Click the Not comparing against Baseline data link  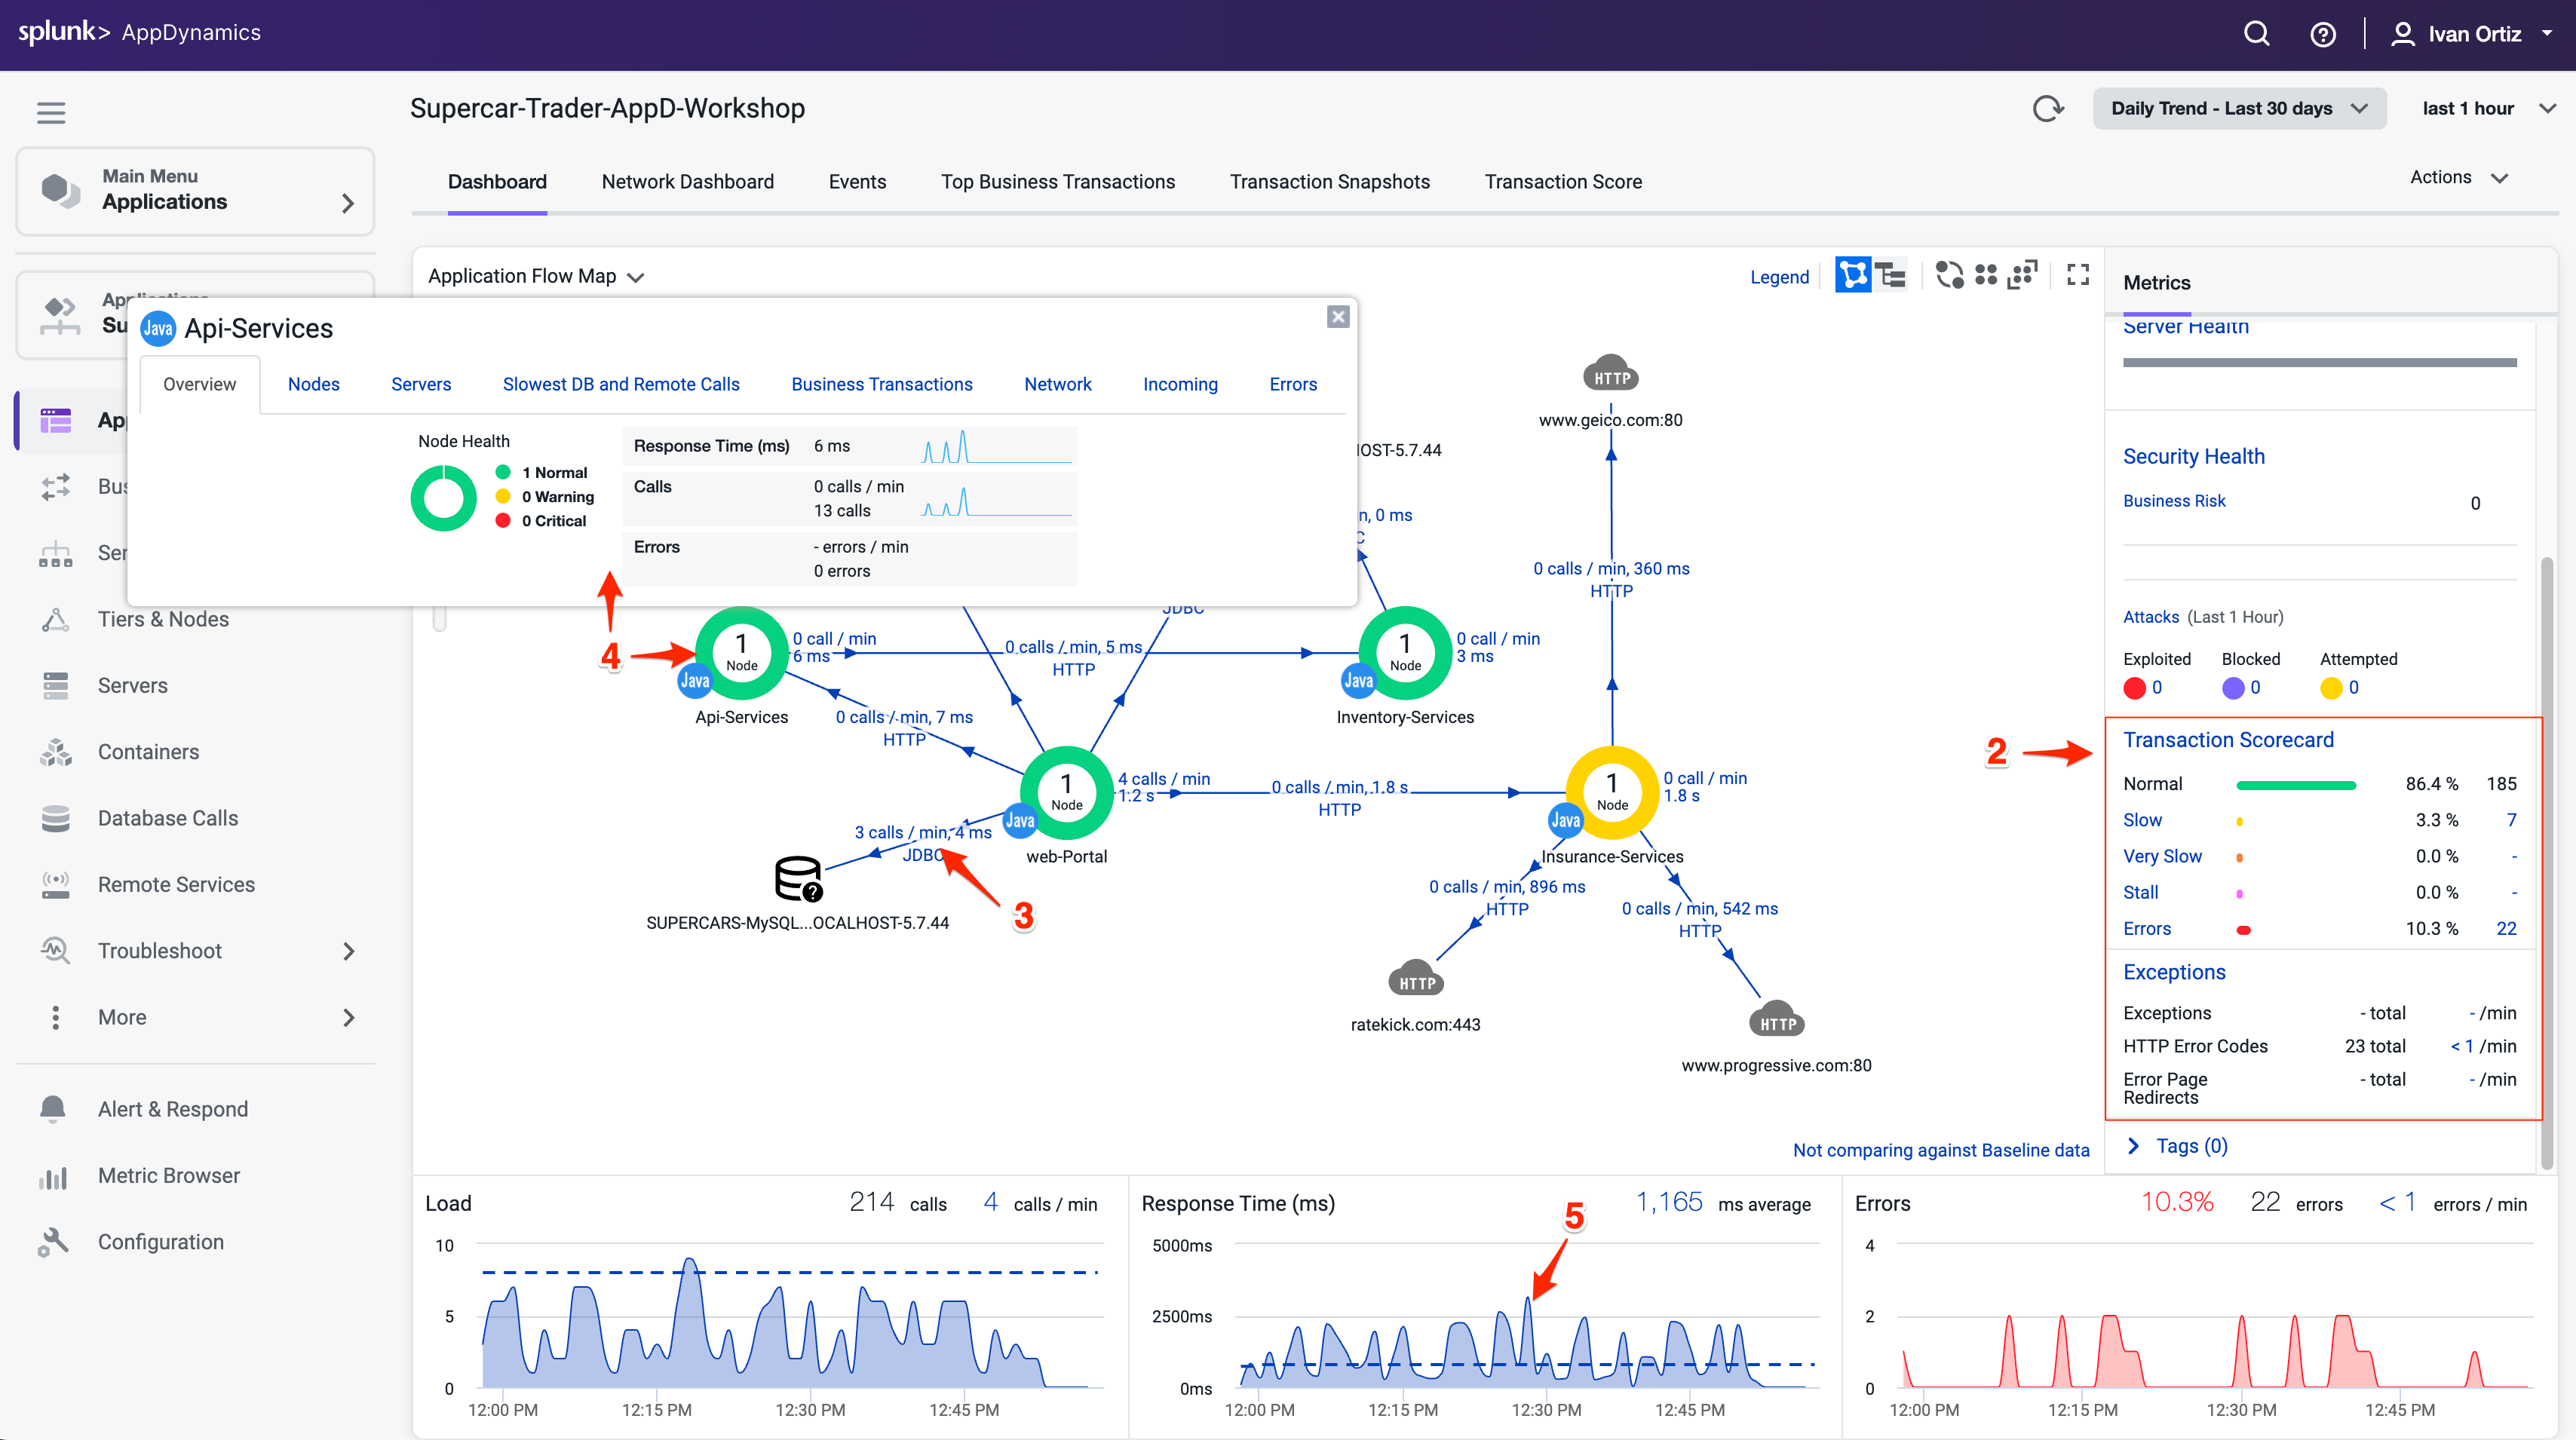[1941, 1150]
